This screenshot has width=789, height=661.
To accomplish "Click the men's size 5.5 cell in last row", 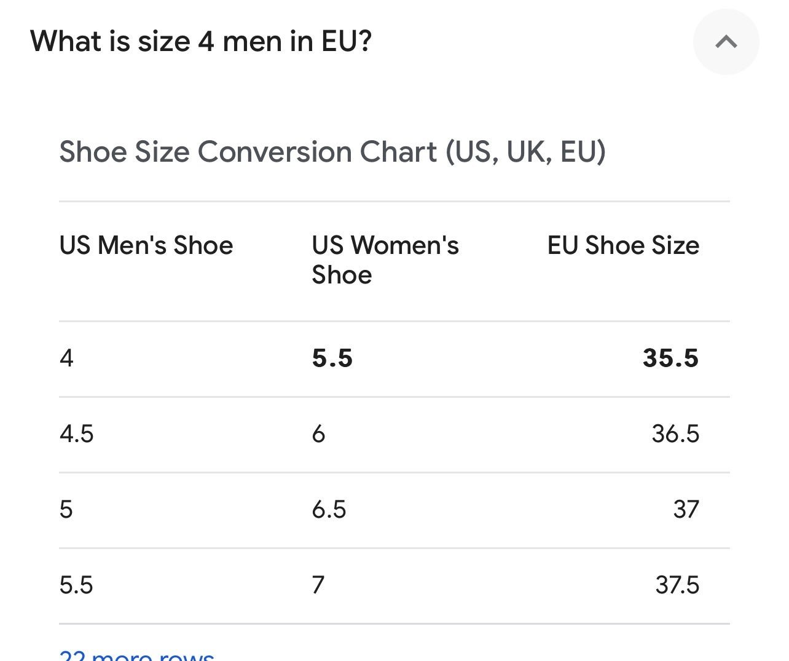I will [76, 585].
